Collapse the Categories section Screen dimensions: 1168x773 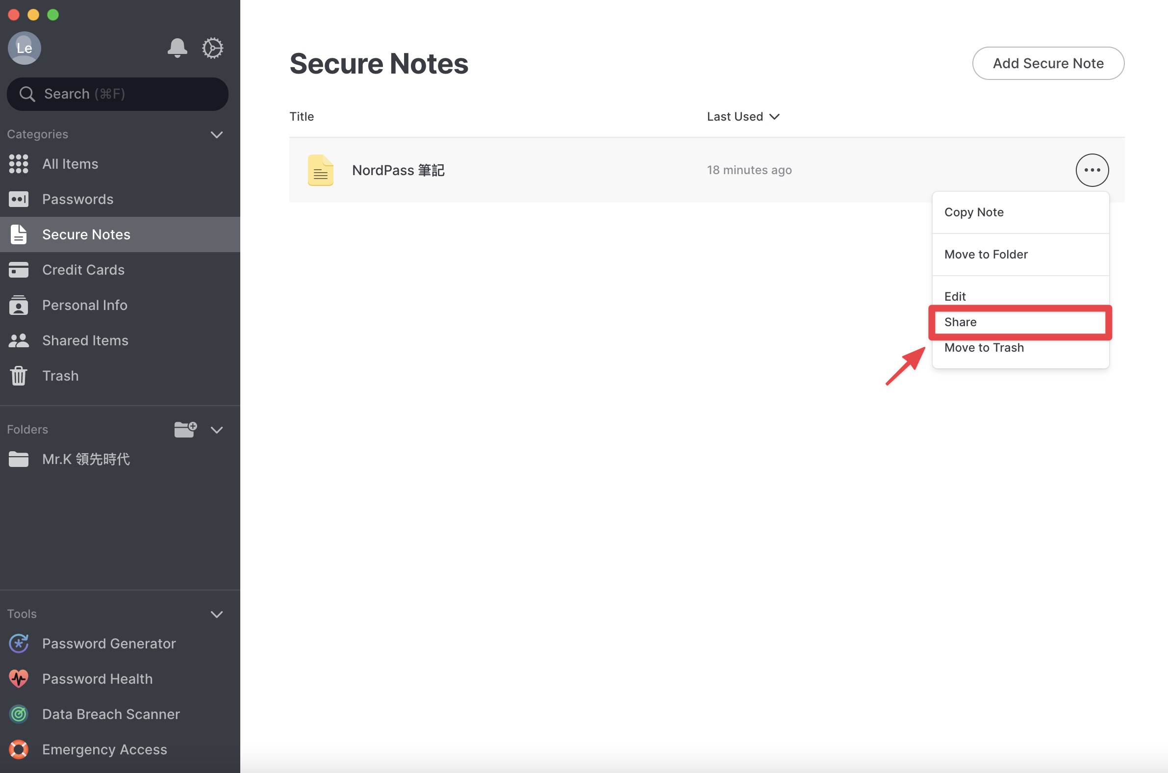pyautogui.click(x=217, y=134)
